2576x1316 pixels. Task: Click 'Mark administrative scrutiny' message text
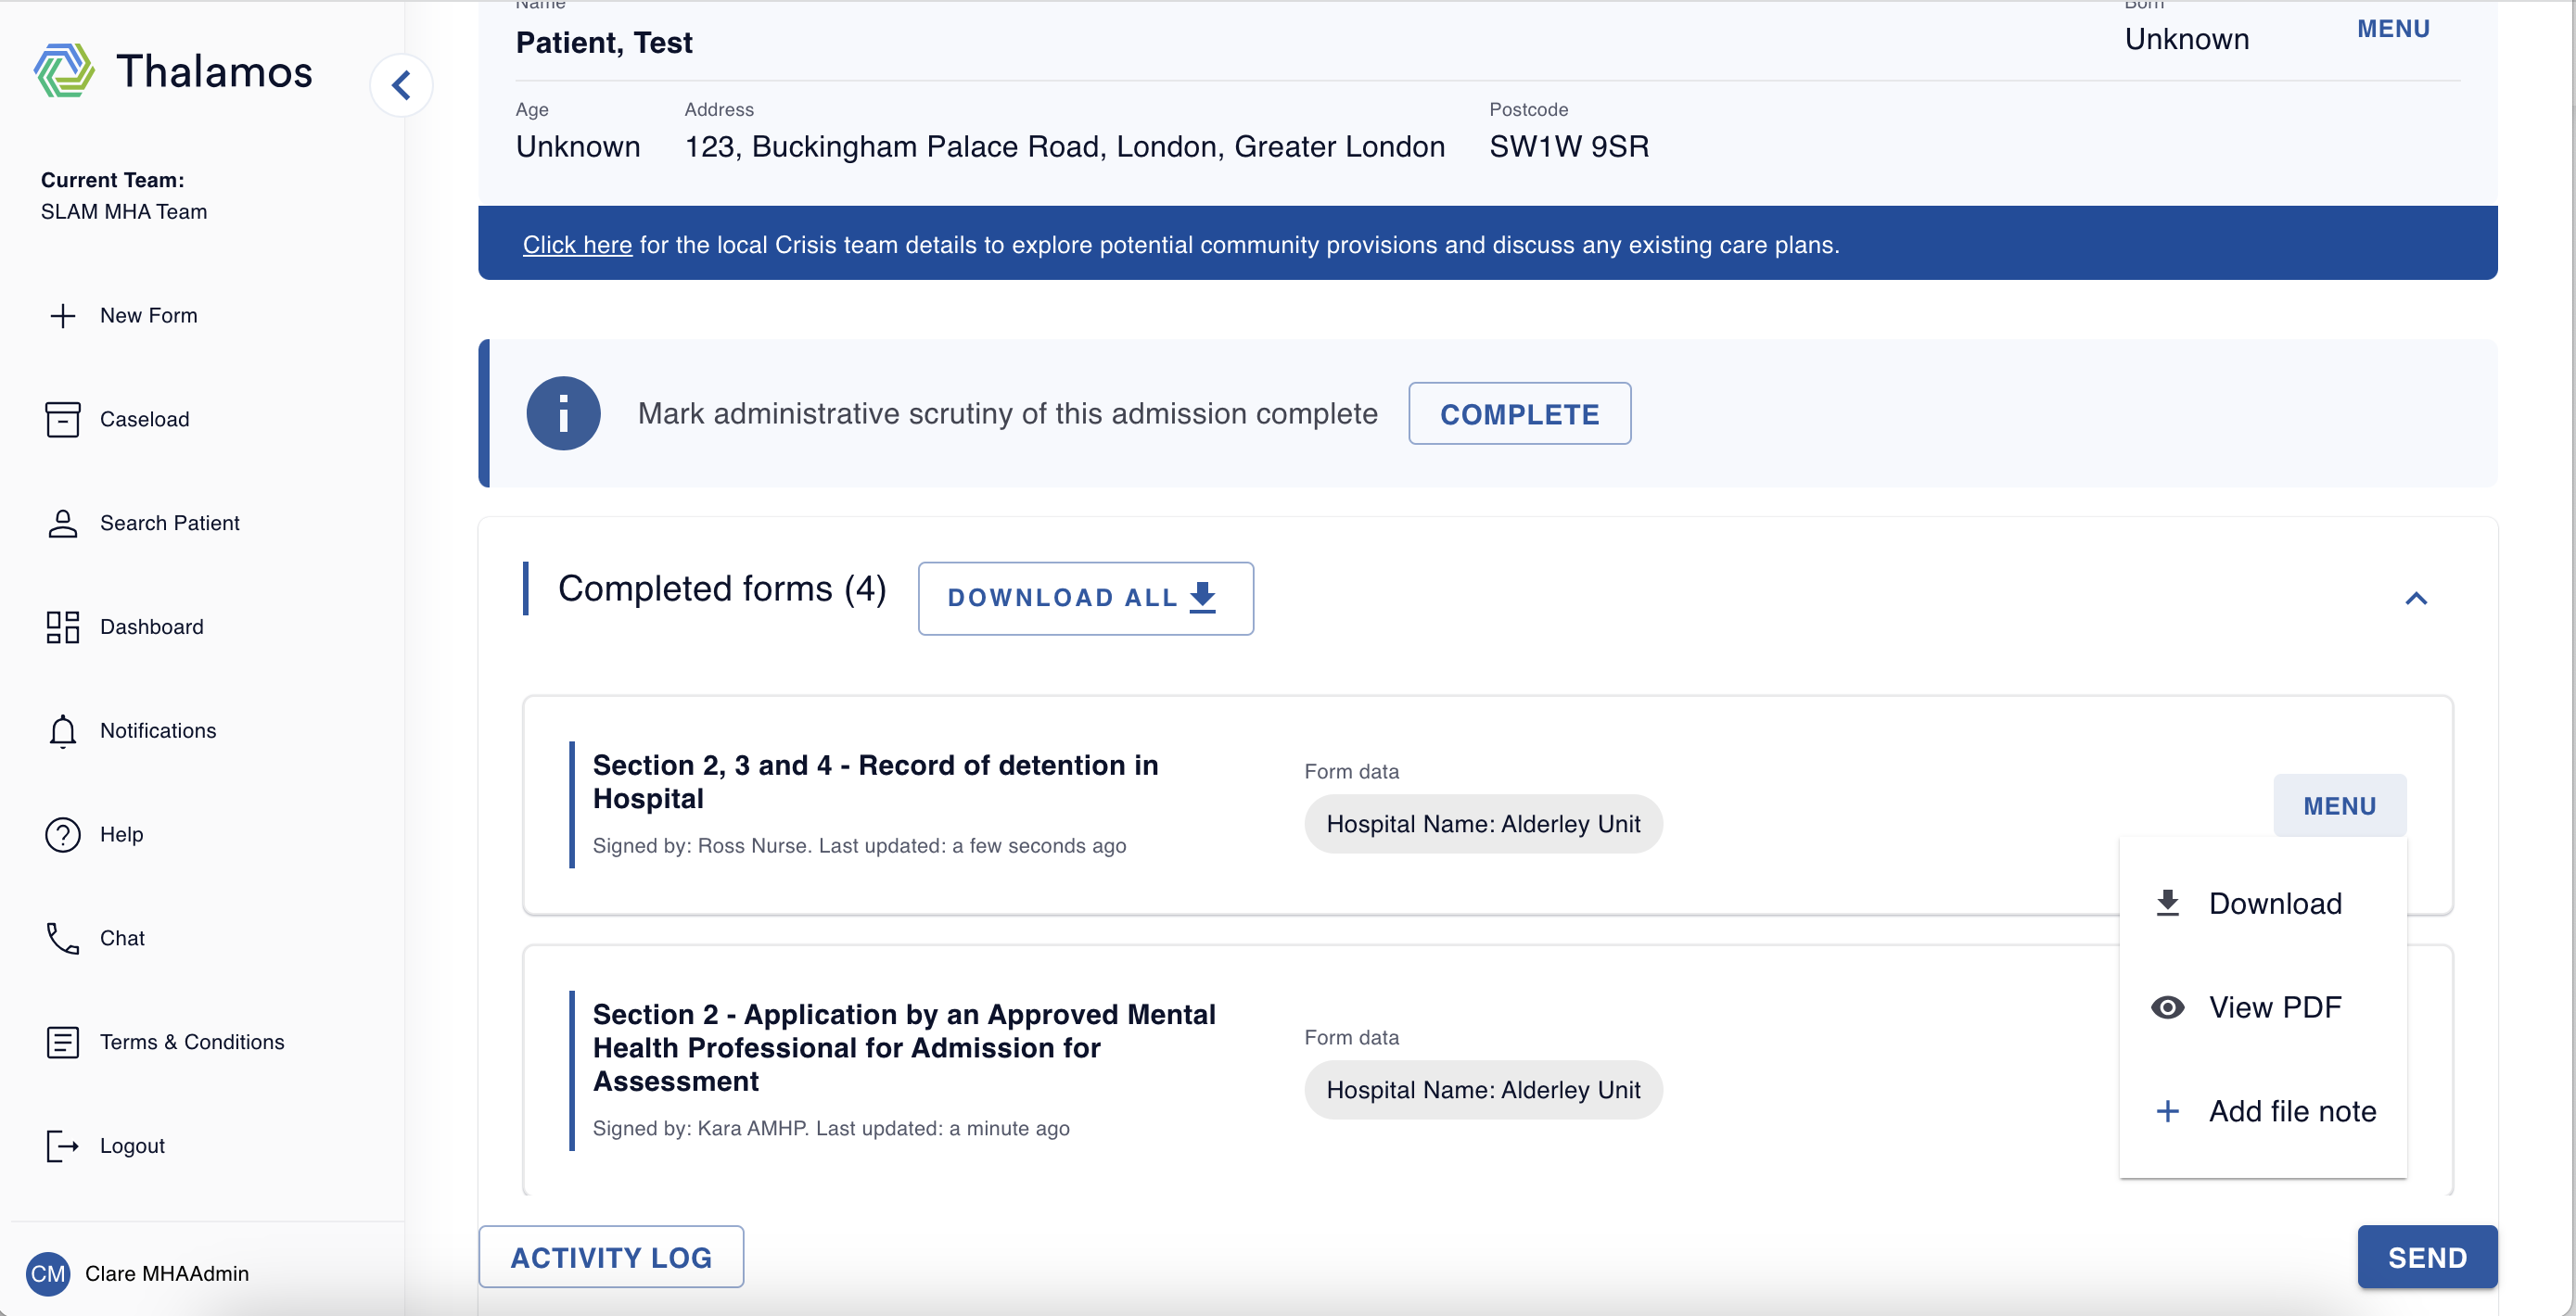(x=1007, y=413)
